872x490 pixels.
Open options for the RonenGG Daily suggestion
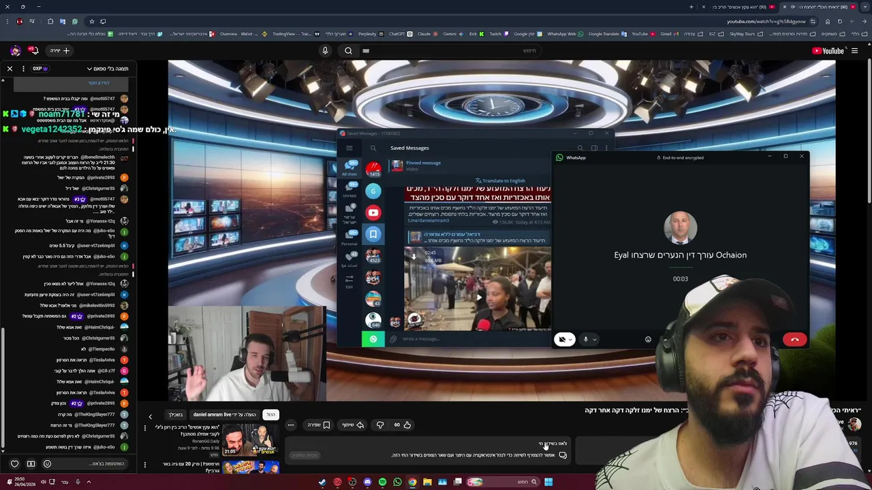tap(144, 428)
